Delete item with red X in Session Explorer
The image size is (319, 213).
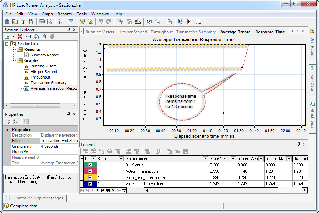pos(20,36)
